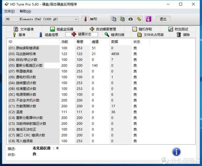Switch to the 文件夹占用率 tab
Image resolution: width=202 pixels, height=166 pixels.
coord(150,35)
